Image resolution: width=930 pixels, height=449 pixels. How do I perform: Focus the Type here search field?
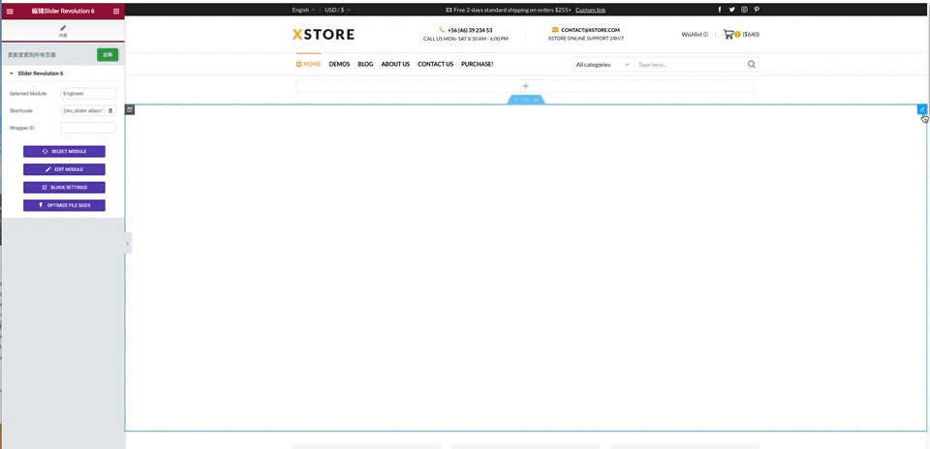click(x=689, y=65)
